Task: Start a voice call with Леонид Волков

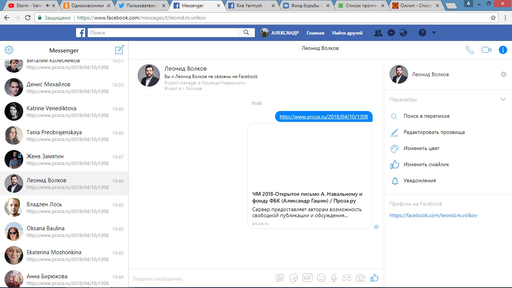Action: (x=470, y=50)
